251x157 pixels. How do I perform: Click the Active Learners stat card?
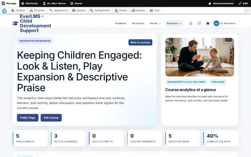pyautogui.click(x=68, y=138)
